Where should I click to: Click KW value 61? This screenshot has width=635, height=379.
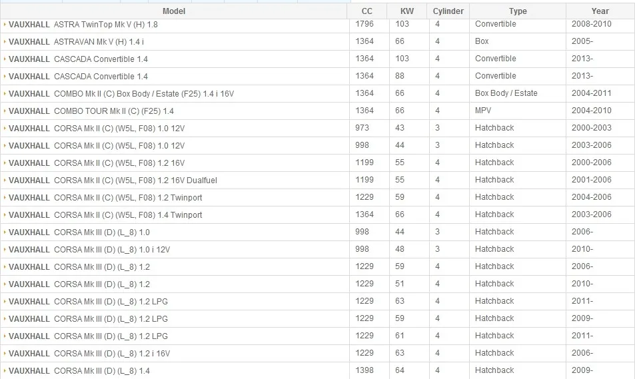(x=400, y=336)
